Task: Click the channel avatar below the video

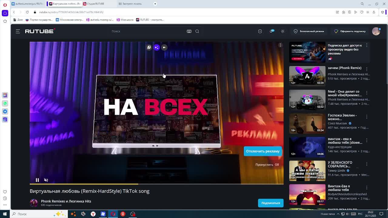Action: 34,203
